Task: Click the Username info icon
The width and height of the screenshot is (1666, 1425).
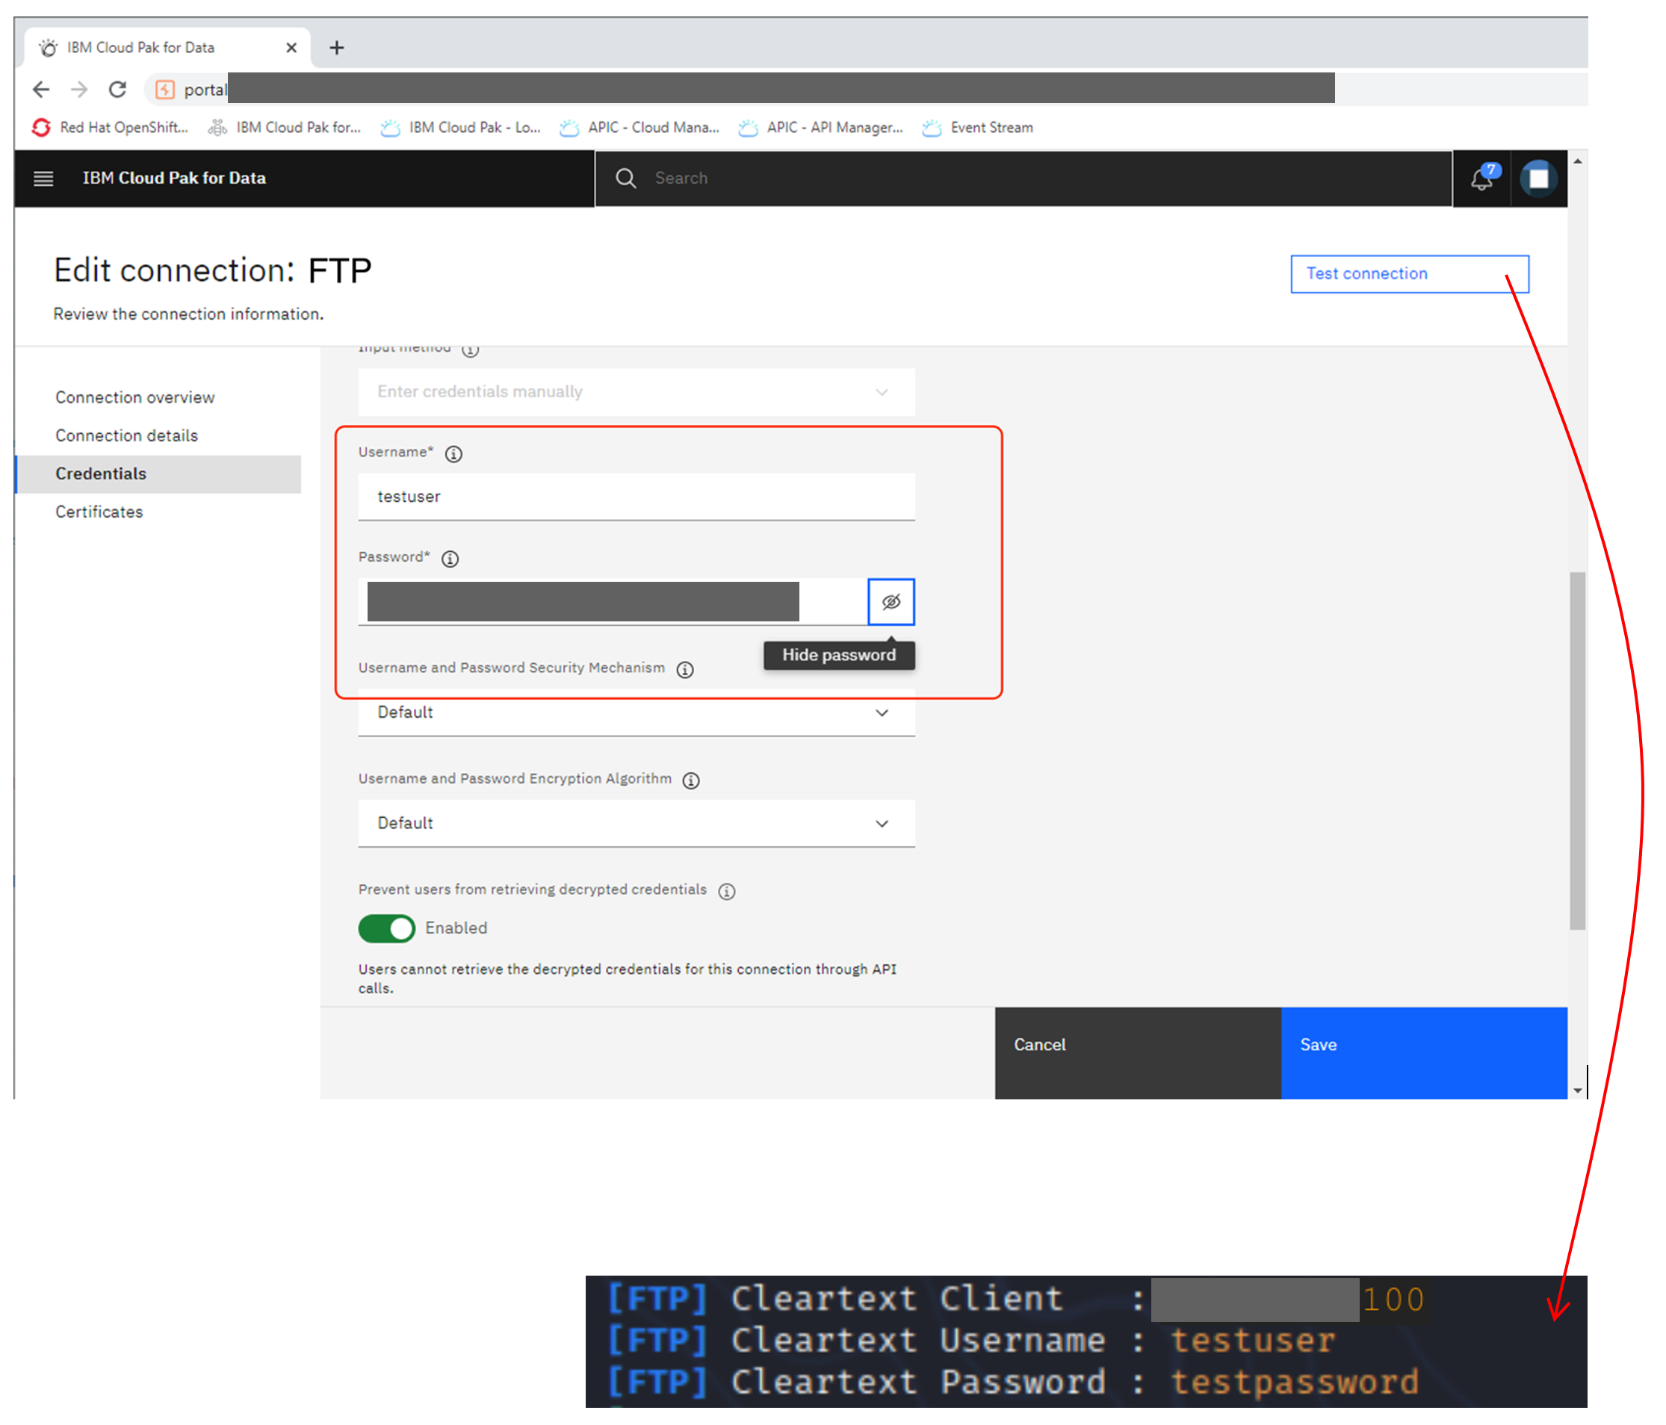Action: [x=453, y=454]
